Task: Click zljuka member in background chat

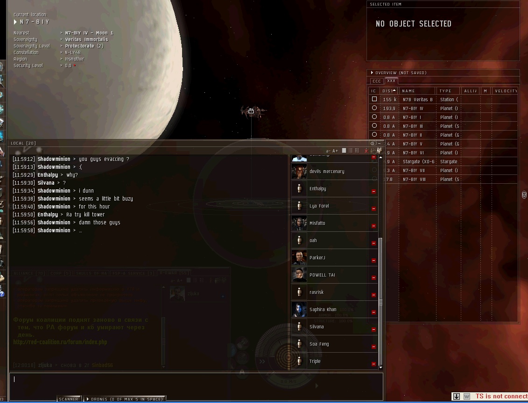Action: click(x=198, y=294)
